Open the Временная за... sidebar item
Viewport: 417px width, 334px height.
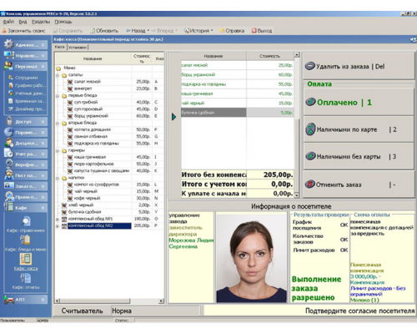tap(27, 101)
